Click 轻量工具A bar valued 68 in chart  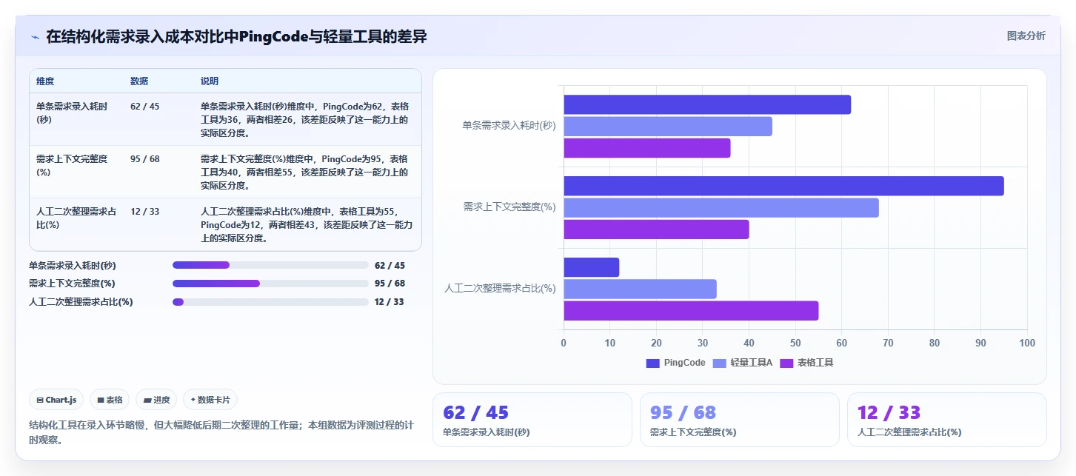(x=721, y=207)
